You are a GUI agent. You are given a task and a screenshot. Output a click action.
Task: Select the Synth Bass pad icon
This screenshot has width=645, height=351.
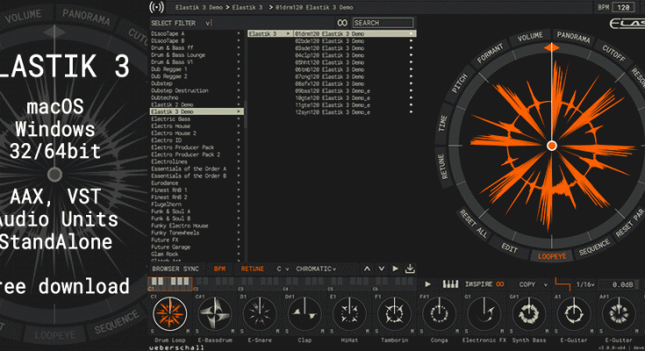531,313
